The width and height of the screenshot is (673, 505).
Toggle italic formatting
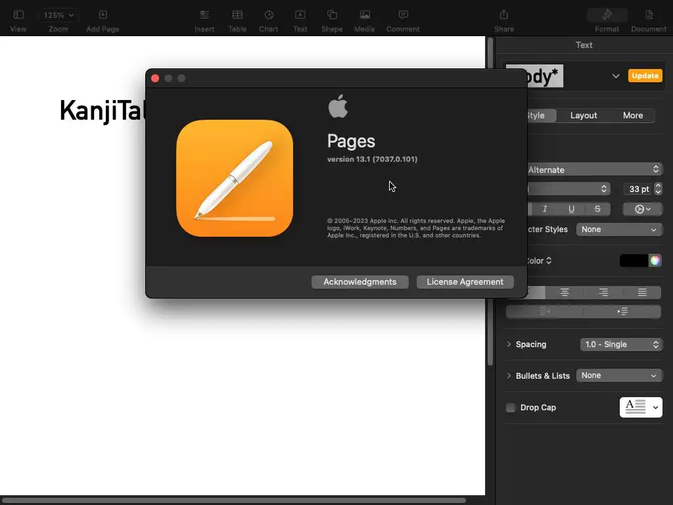coord(545,209)
